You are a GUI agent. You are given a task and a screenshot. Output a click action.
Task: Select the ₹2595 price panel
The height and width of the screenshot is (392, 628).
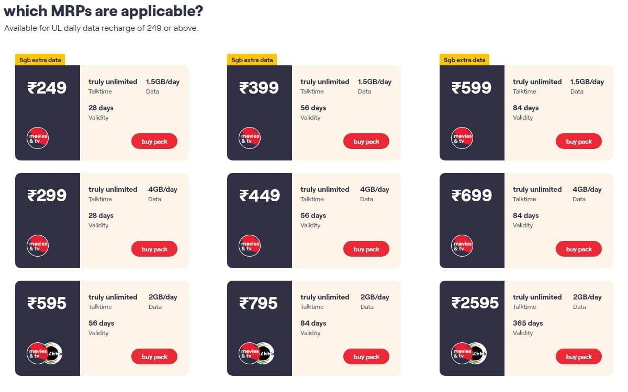click(x=472, y=328)
